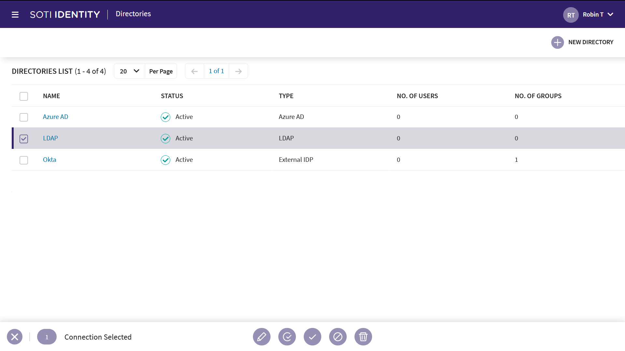Click the TYPE column header
This screenshot has height=351, width=625.
pos(286,96)
